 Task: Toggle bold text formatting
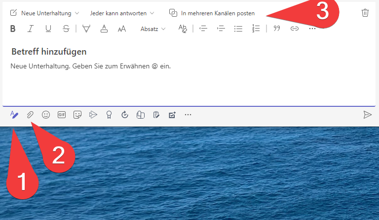click(13, 29)
